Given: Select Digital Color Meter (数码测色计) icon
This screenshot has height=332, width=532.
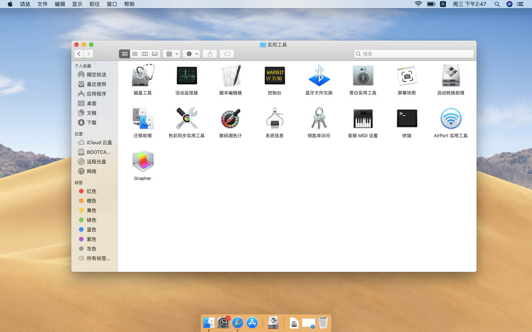Looking at the screenshot, I should [231, 118].
